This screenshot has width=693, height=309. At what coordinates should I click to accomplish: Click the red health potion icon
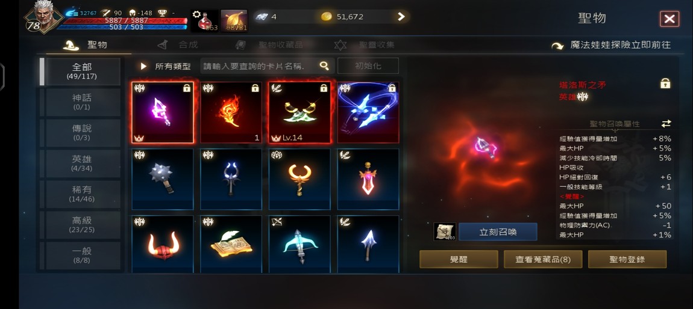point(205,20)
